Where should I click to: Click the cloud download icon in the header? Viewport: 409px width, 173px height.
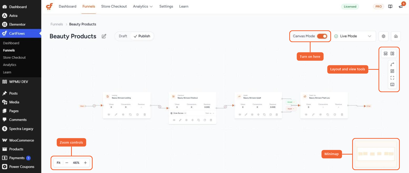(396, 36)
